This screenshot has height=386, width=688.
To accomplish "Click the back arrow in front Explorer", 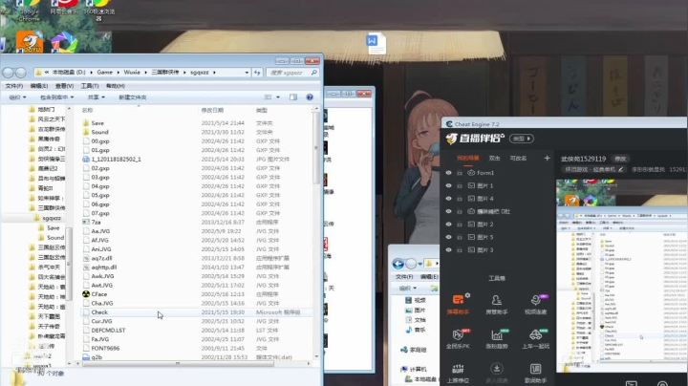I will [x=9, y=73].
